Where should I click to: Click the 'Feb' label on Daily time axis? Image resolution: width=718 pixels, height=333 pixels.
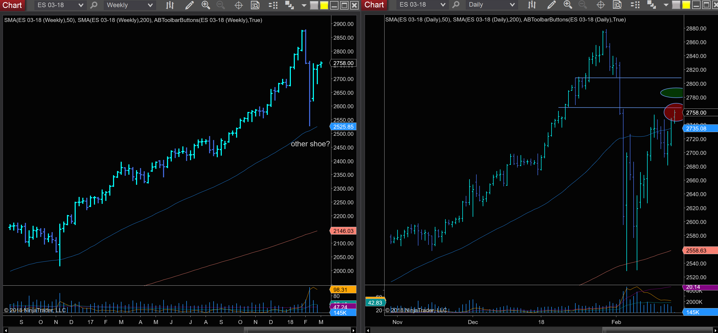tap(616, 322)
